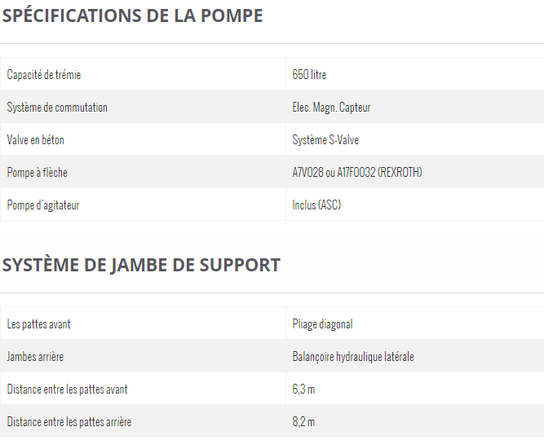This screenshot has height=440, width=544.
Task: Click the 'Inclus (ASC)' value
Action: click(x=316, y=205)
